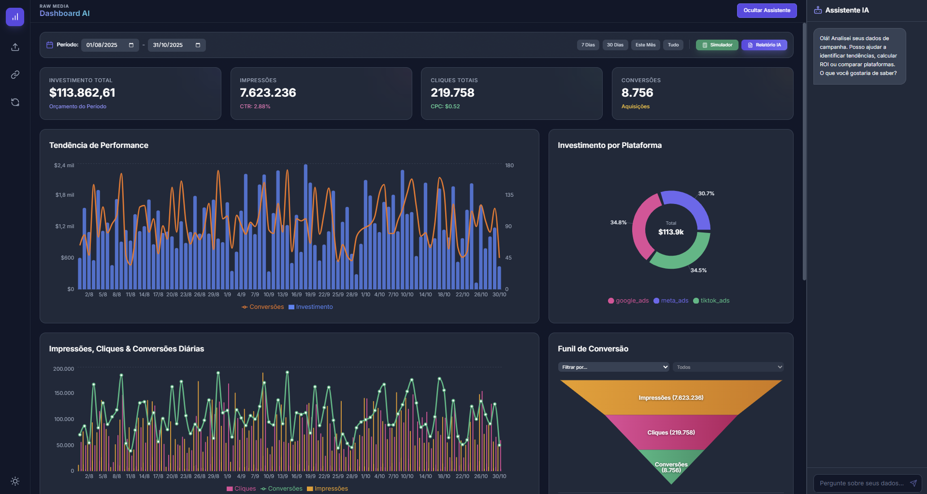This screenshot has width=927, height=494.
Task: Toggle Cliques legend in daily chart
Action: point(241,489)
